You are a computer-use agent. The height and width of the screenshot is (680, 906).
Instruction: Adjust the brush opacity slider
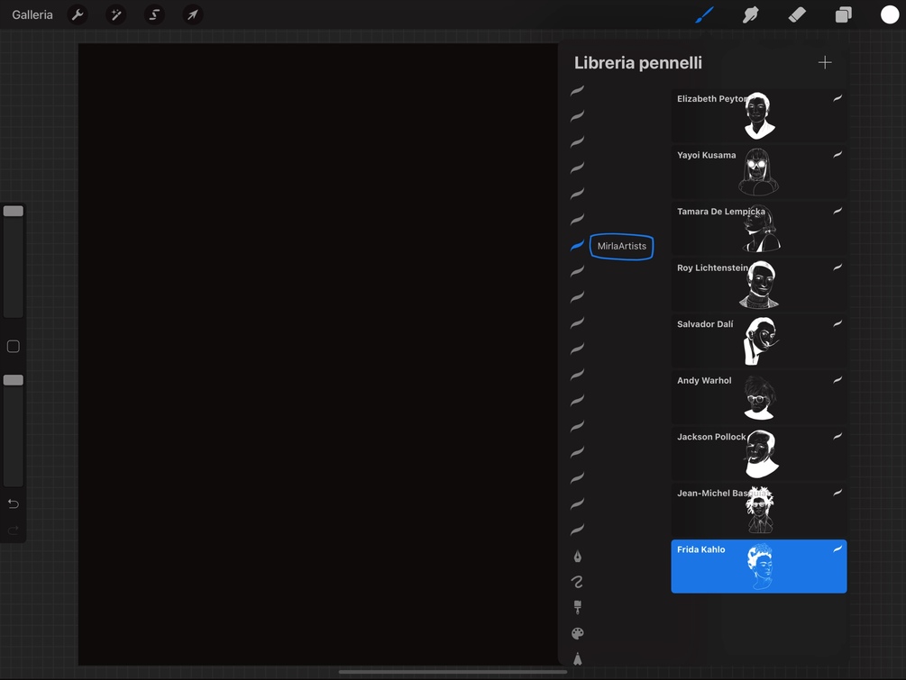point(14,430)
